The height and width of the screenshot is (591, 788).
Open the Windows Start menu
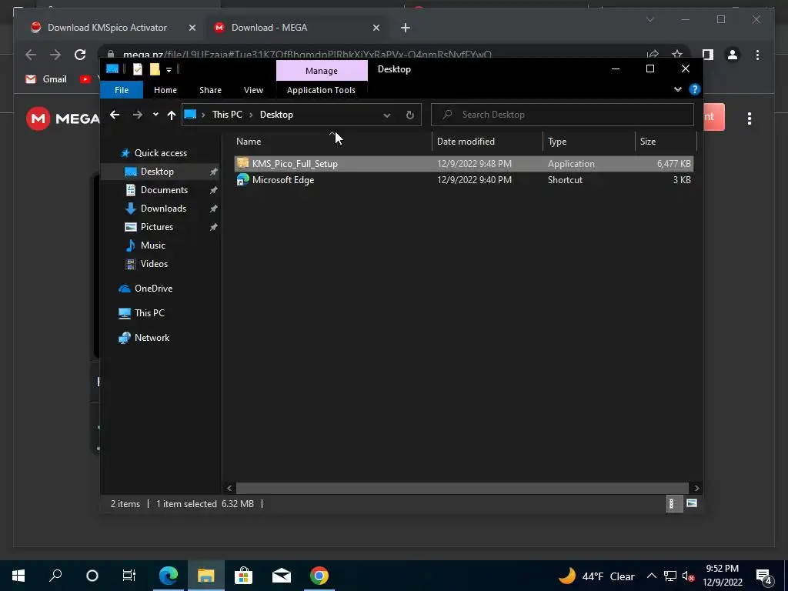(x=18, y=576)
